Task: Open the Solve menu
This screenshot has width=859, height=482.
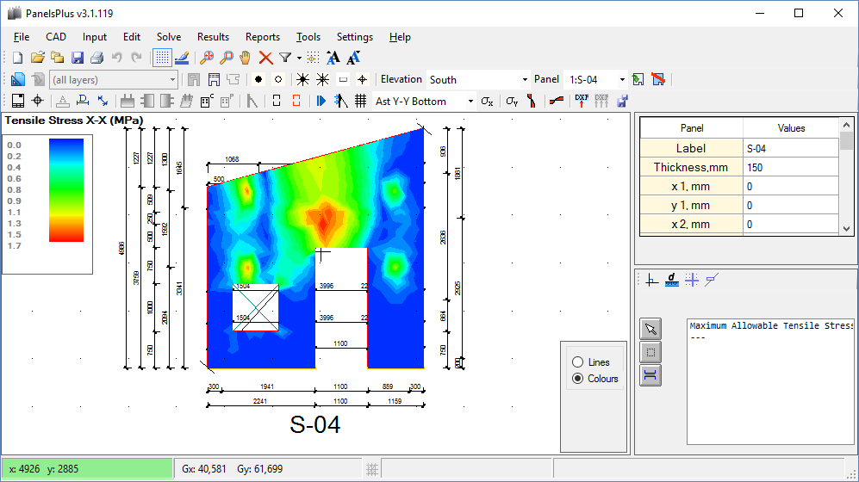Action: tap(169, 37)
